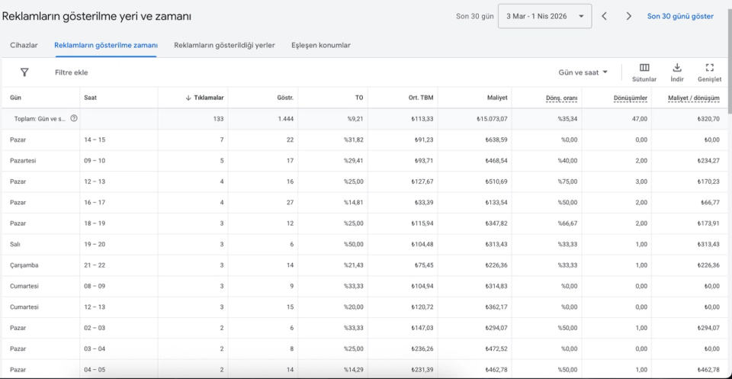Sort by the Maliyet column header
The image size is (732, 379).
(x=496, y=98)
